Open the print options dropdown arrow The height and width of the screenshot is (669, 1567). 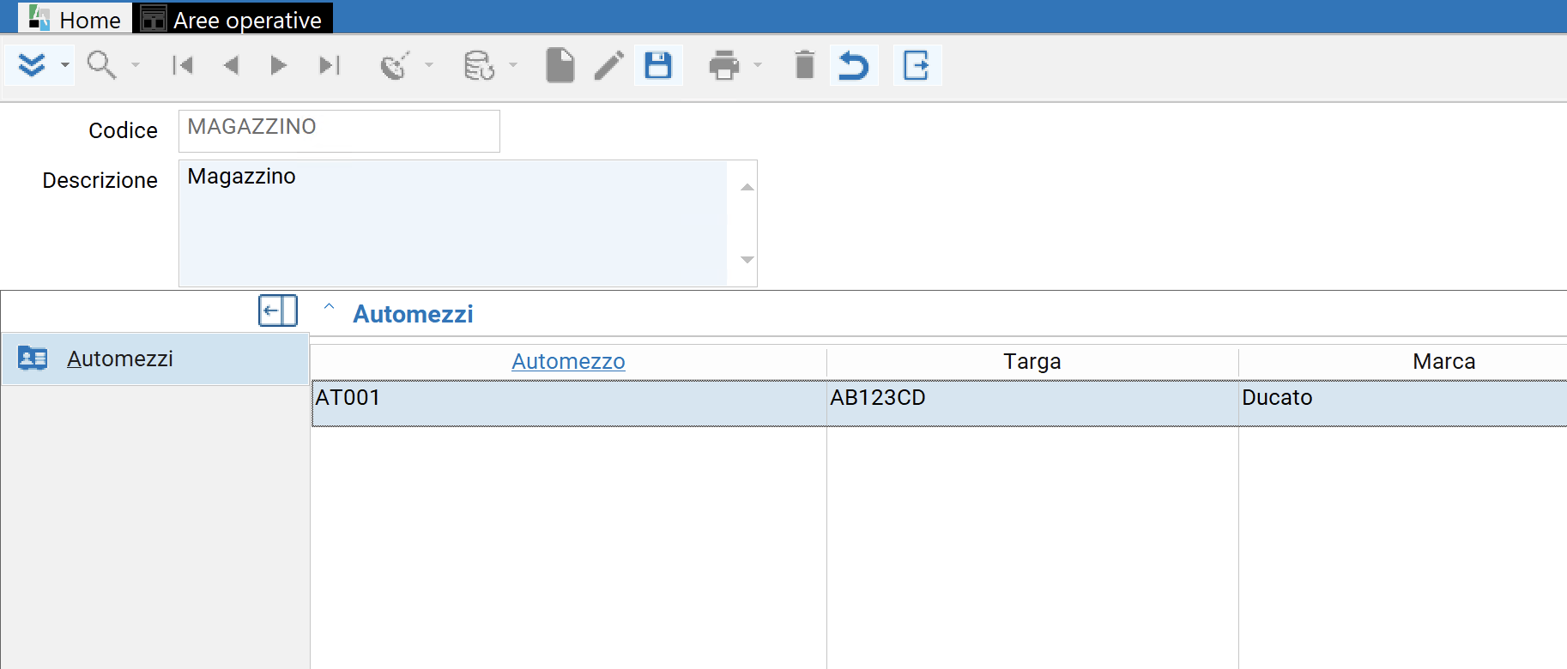coord(758,65)
